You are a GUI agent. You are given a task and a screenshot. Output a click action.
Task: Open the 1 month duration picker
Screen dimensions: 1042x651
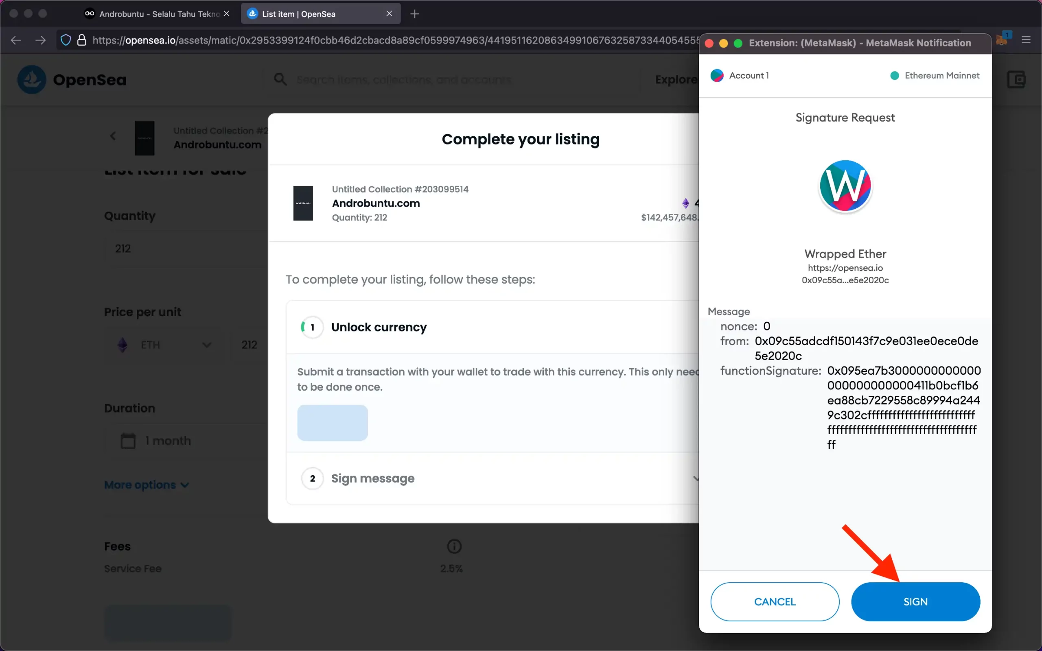[168, 441]
